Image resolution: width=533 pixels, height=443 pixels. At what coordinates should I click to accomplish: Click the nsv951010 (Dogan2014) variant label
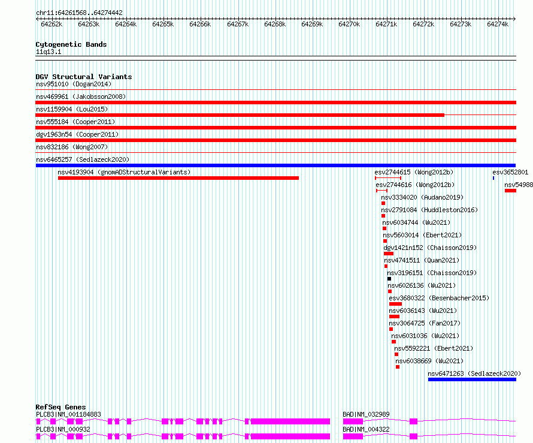click(74, 84)
